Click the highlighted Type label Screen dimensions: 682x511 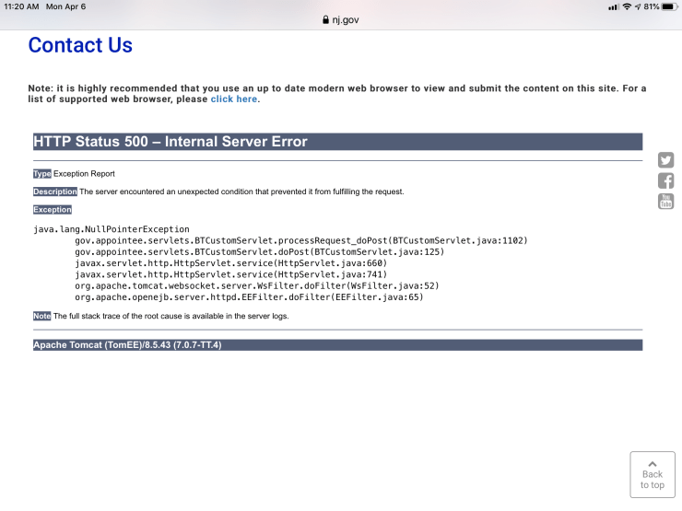click(42, 173)
